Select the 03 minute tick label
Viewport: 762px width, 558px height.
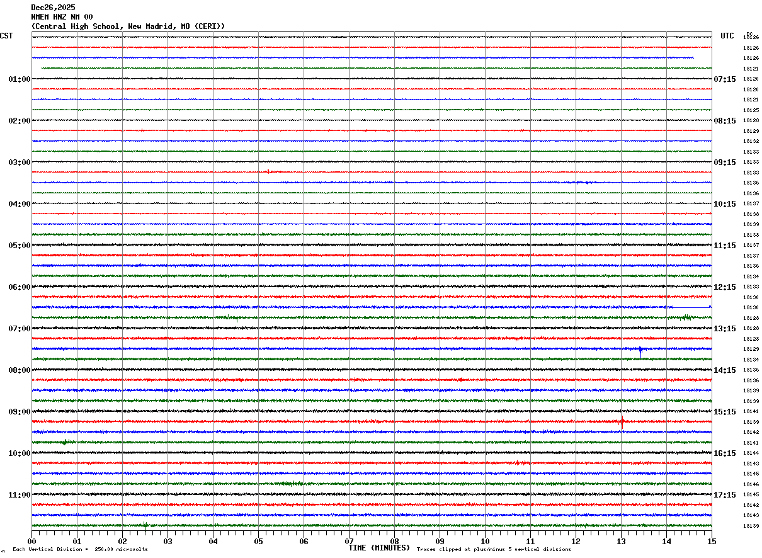pyautogui.click(x=168, y=542)
